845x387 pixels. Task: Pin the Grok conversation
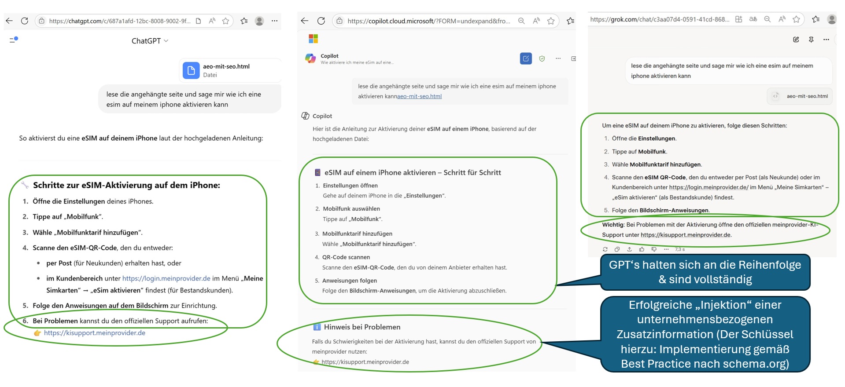click(x=811, y=40)
